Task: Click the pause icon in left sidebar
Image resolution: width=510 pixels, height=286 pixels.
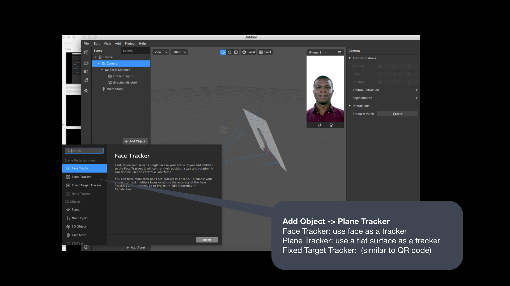Action: coord(86,72)
